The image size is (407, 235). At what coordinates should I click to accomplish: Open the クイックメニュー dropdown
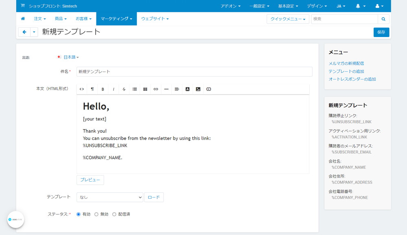288,19
